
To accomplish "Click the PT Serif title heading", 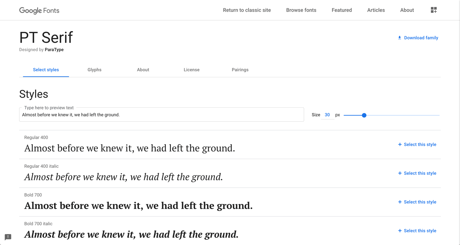I will 46,37.
